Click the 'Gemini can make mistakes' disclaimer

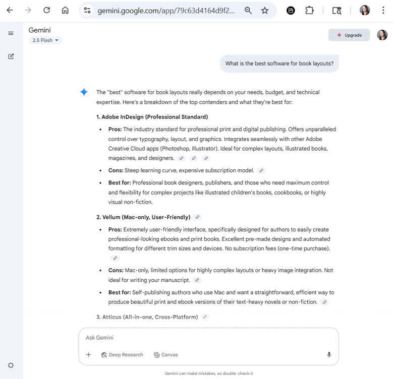click(x=208, y=373)
